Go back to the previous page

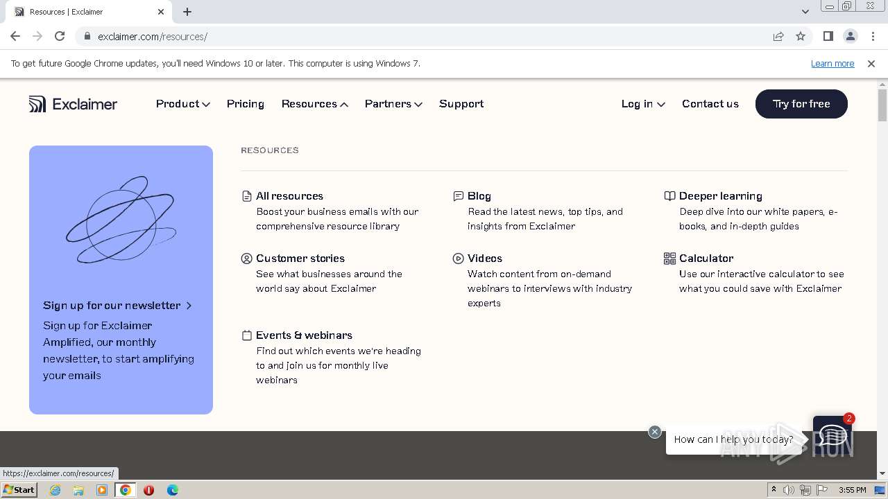coord(15,36)
